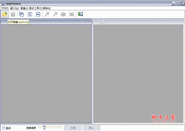Select the cascade windows layout icon

tap(22, 14)
